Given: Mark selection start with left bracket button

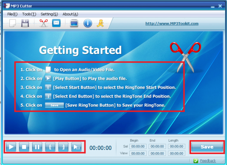Looking at the screenshot, I should point(50,147).
